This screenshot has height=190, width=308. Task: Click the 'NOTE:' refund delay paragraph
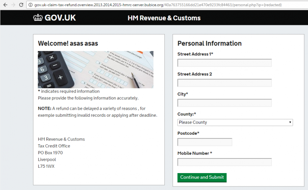pyautogui.click(x=98, y=112)
